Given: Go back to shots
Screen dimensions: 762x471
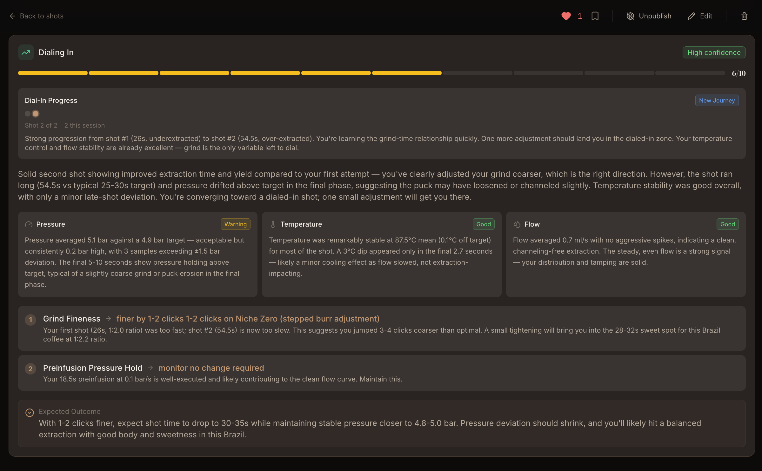Looking at the screenshot, I should [x=37, y=16].
